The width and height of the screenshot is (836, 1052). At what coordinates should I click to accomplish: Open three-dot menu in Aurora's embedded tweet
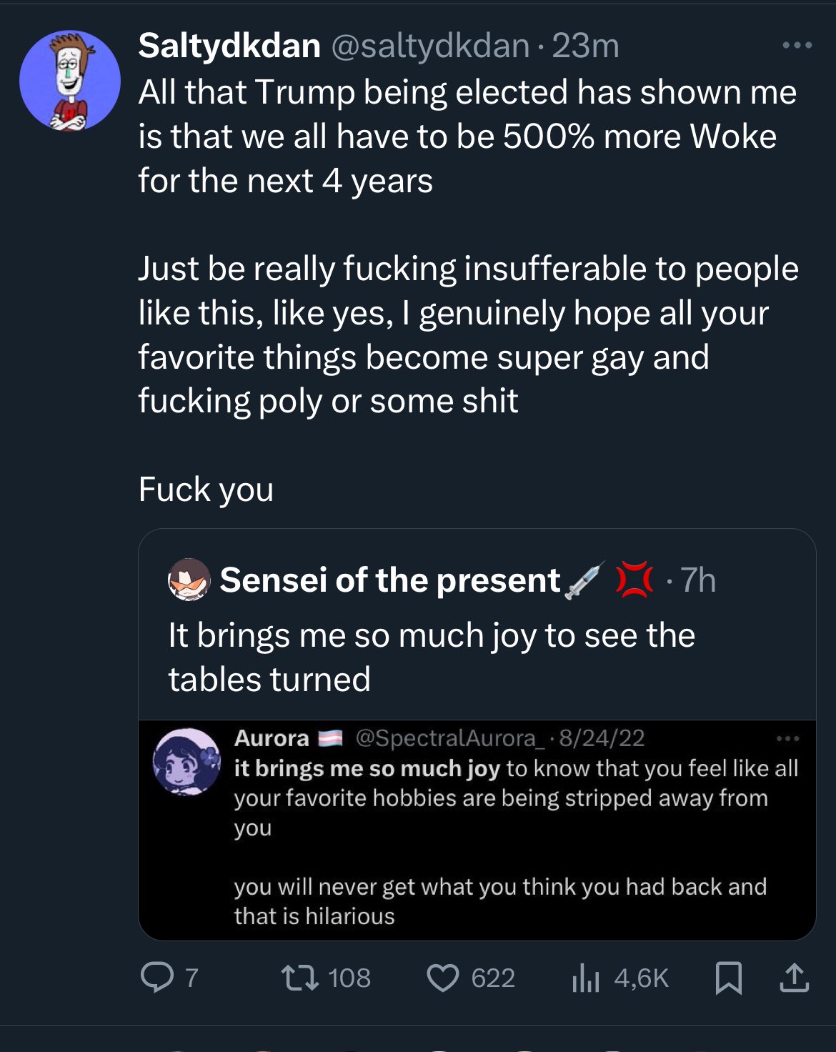pos(787,738)
